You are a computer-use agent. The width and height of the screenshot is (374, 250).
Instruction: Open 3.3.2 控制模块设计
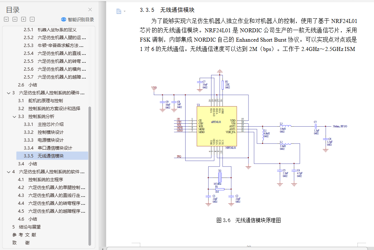point(44,132)
